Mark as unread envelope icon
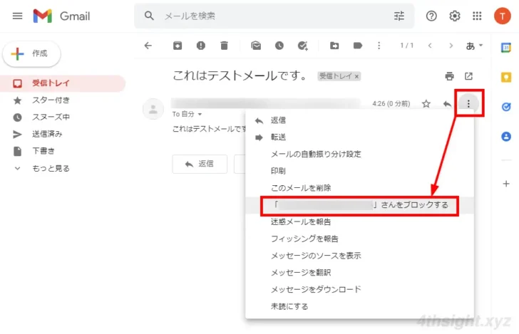Image resolution: width=519 pixels, height=334 pixels. [256, 46]
